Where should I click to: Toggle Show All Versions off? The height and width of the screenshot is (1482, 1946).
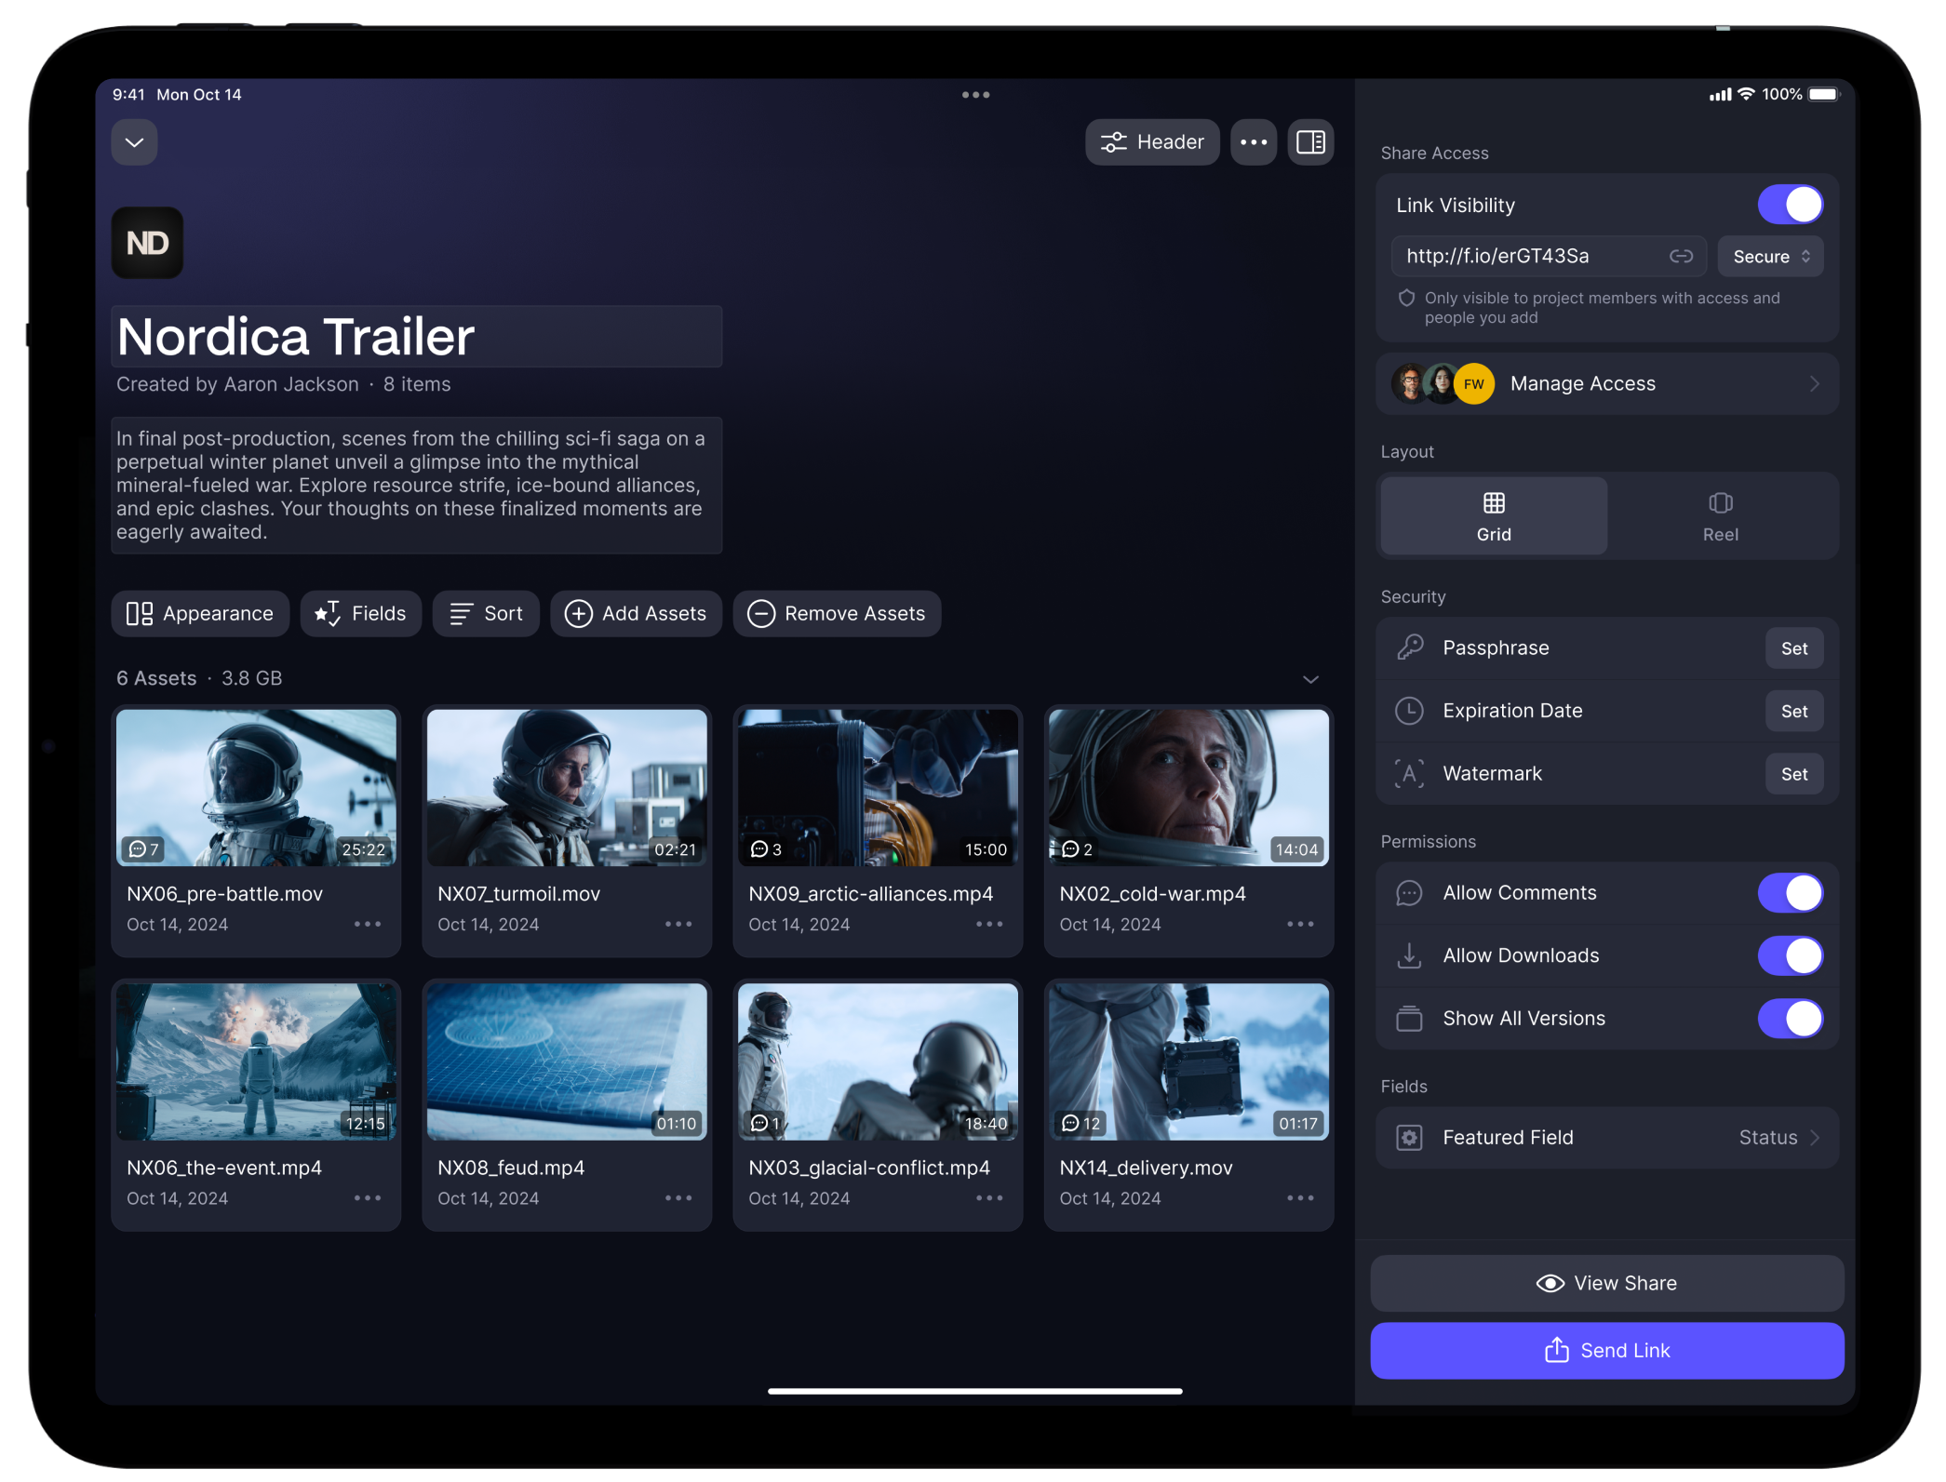click(x=1789, y=1019)
